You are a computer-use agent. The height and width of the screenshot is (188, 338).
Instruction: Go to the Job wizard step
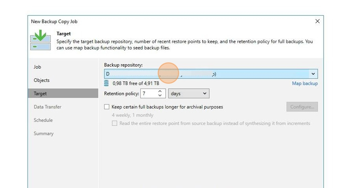[37, 67]
